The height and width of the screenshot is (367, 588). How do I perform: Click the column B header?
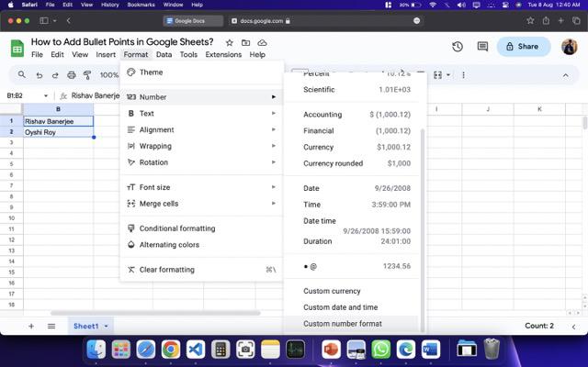(59, 109)
